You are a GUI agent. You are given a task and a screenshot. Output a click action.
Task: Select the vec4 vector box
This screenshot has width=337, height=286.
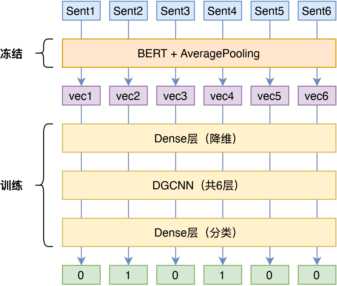point(222,95)
